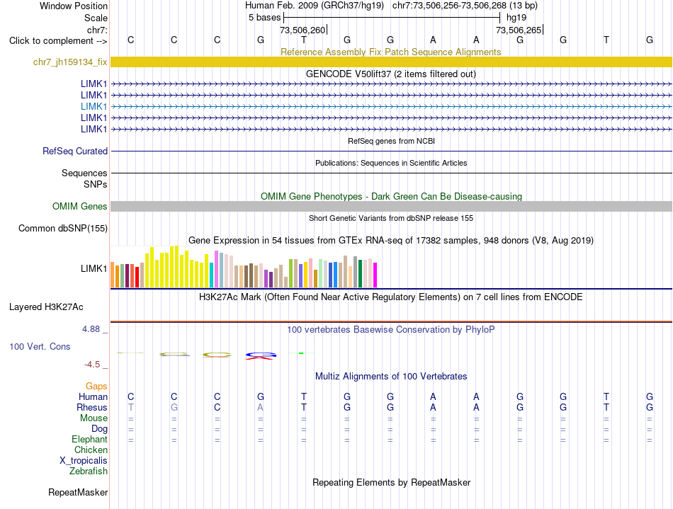Open Short Genetic Variants from dbSNP title
The width and height of the screenshot is (673, 509).
[x=391, y=218]
